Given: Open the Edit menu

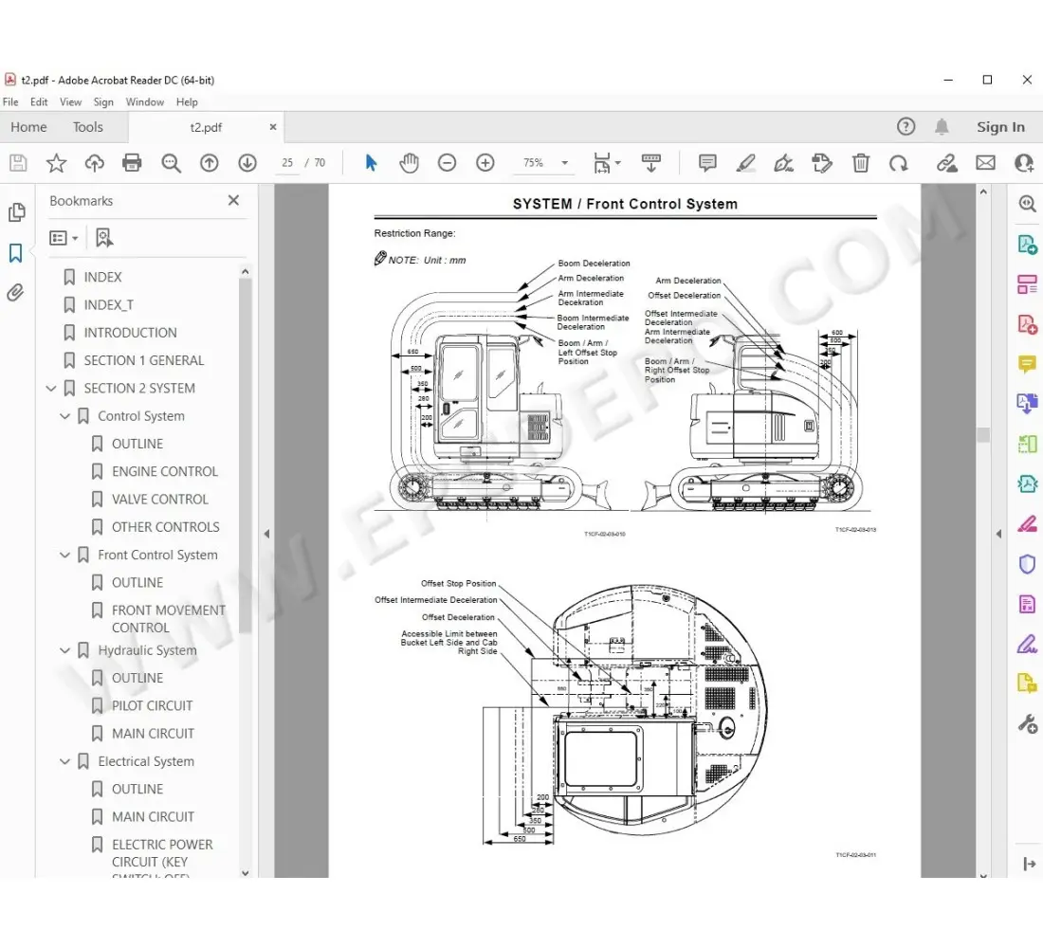Looking at the screenshot, I should 39,101.
